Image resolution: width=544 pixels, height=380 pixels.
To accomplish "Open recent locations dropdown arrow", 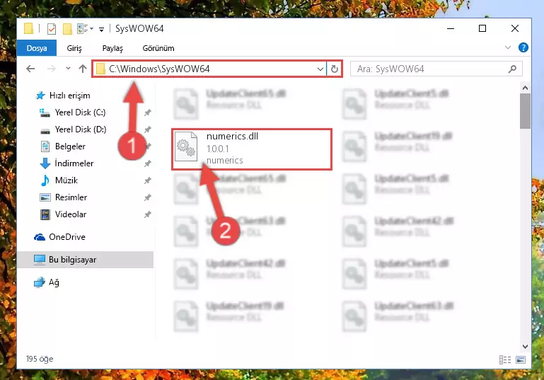I will [68, 69].
